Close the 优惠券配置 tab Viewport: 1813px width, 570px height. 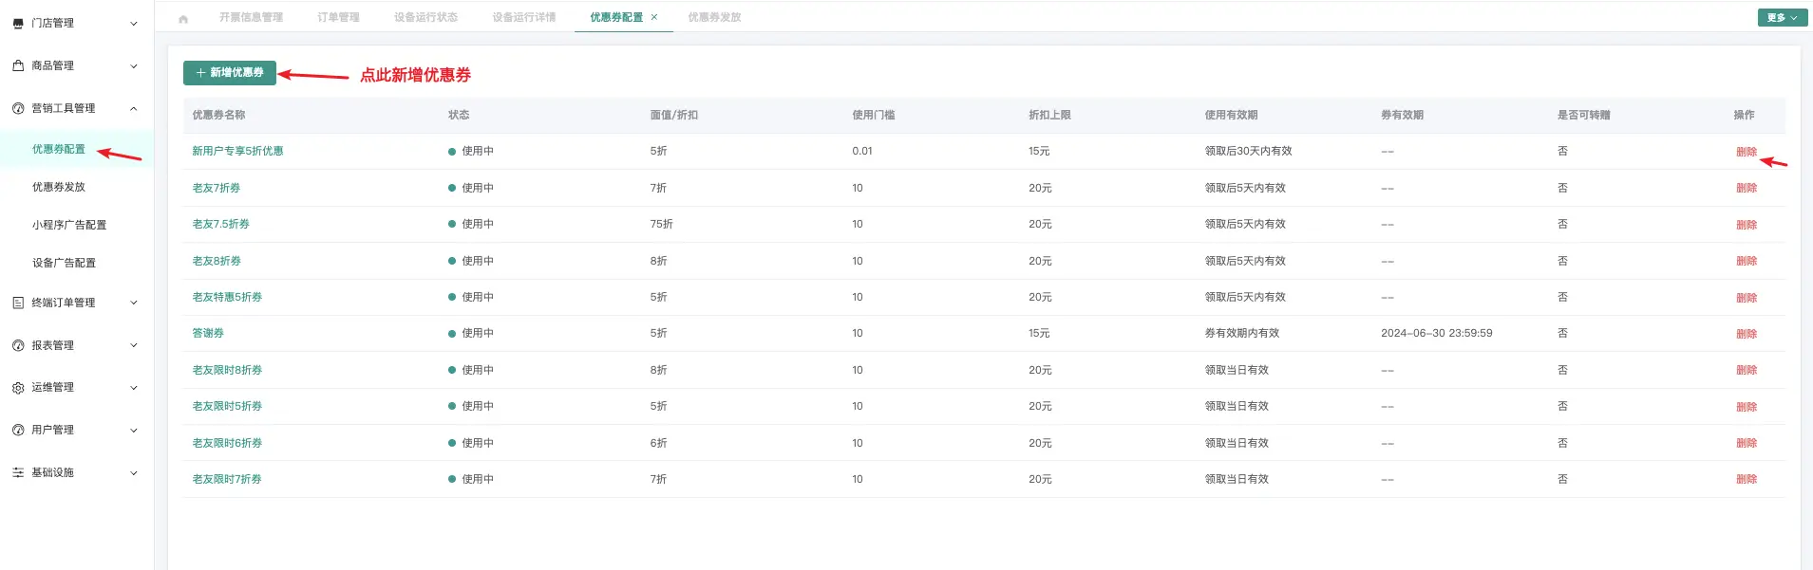coord(654,17)
